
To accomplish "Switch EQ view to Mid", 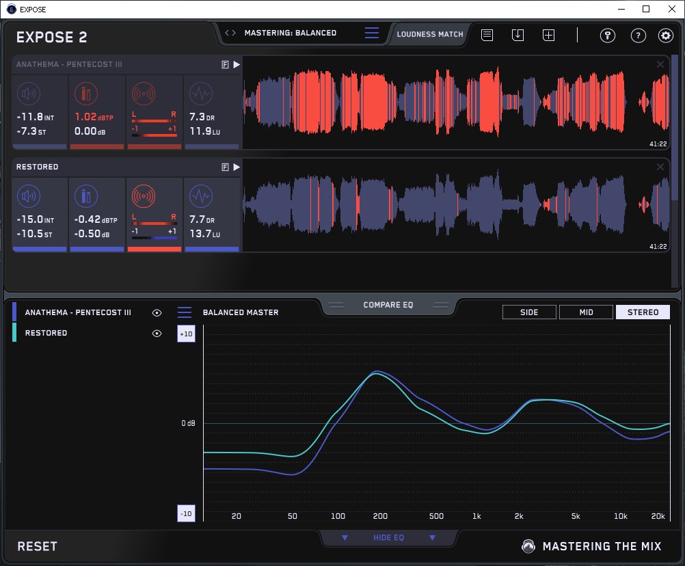I will (585, 312).
